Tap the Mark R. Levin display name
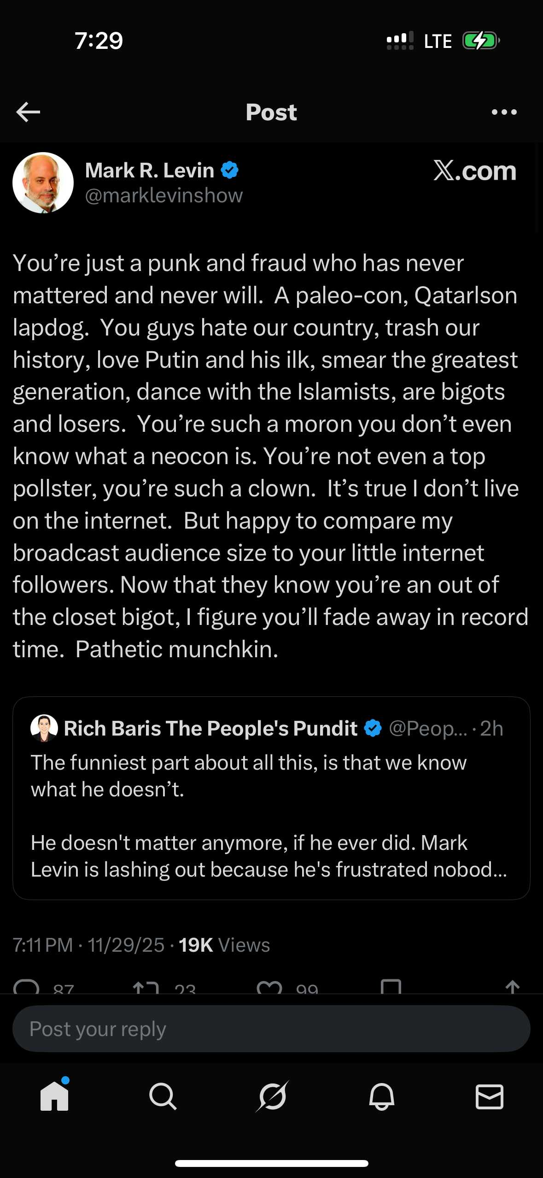Viewport: 543px width, 1178px height. click(x=150, y=171)
